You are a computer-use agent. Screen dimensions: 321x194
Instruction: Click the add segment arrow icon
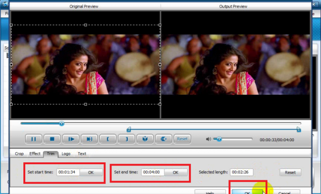(x=164, y=139)
